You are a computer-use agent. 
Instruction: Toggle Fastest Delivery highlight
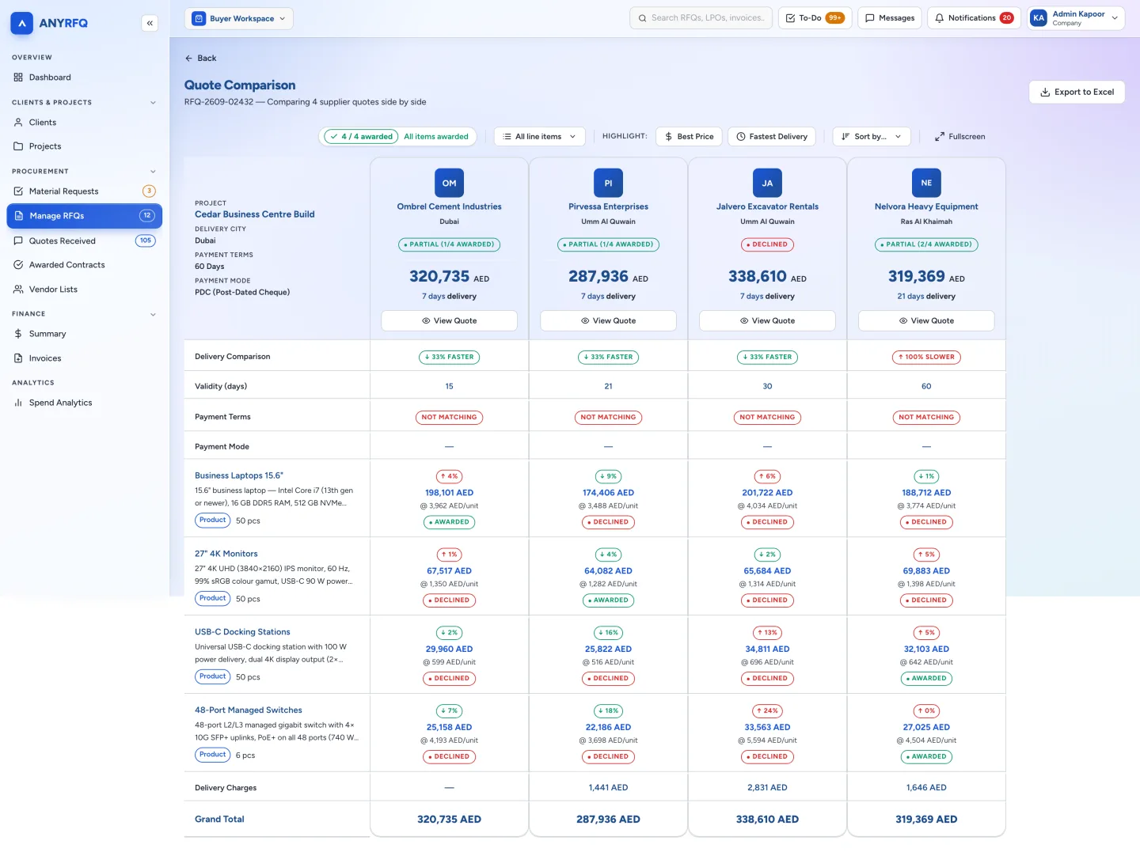pos(772,137)
